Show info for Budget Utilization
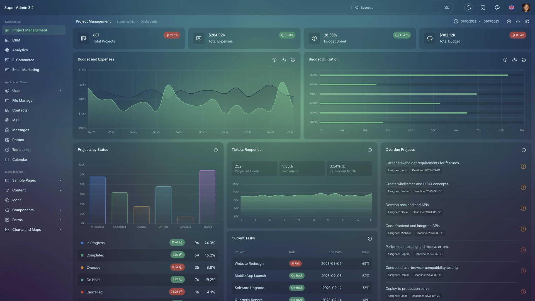 [505, 60]
